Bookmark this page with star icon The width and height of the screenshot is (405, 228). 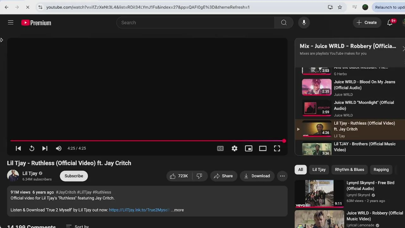pos(340,7)
